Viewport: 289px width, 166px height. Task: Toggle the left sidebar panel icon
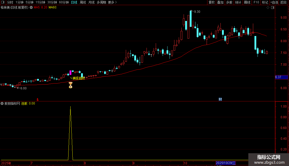tap(3, 2)
